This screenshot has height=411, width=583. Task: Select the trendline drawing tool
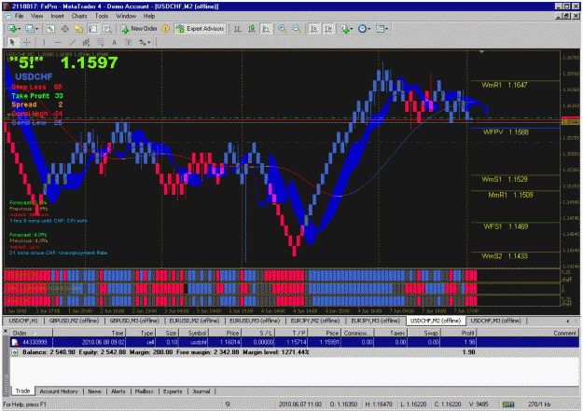[72, 42]
